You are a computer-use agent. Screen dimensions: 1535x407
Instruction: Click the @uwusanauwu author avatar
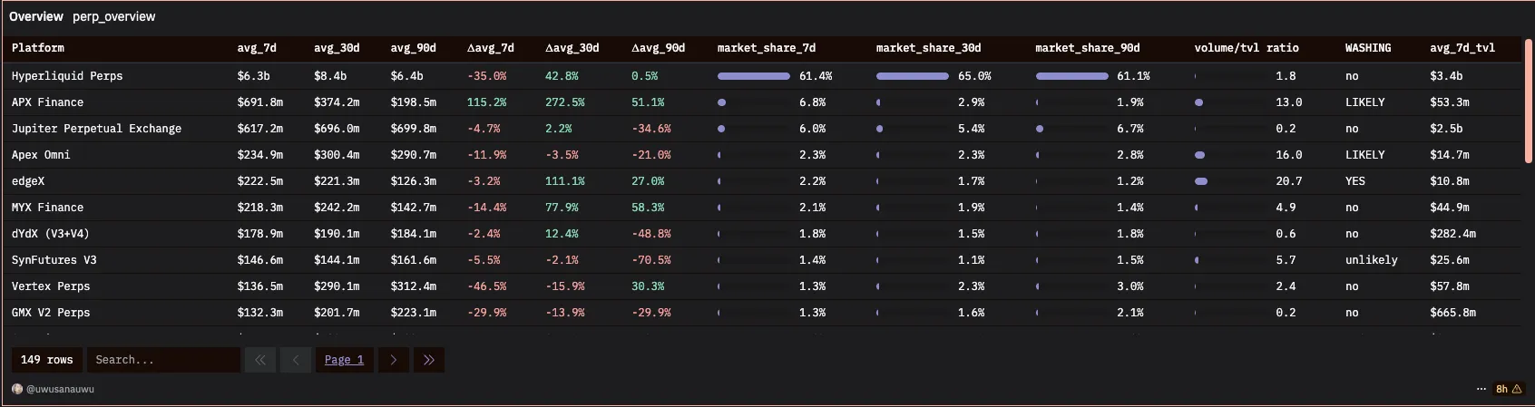tap(17, 389)
